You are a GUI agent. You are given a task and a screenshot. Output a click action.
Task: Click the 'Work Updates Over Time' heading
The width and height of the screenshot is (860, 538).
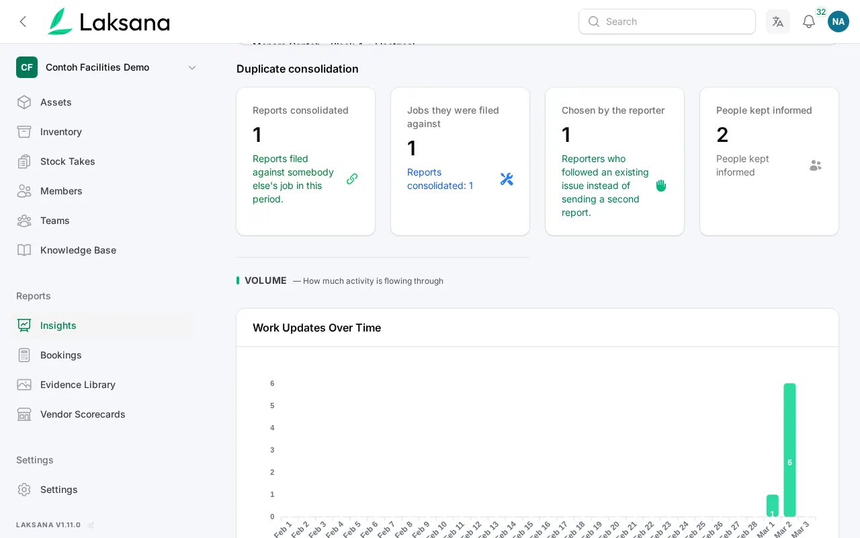[x=317, y=328]
